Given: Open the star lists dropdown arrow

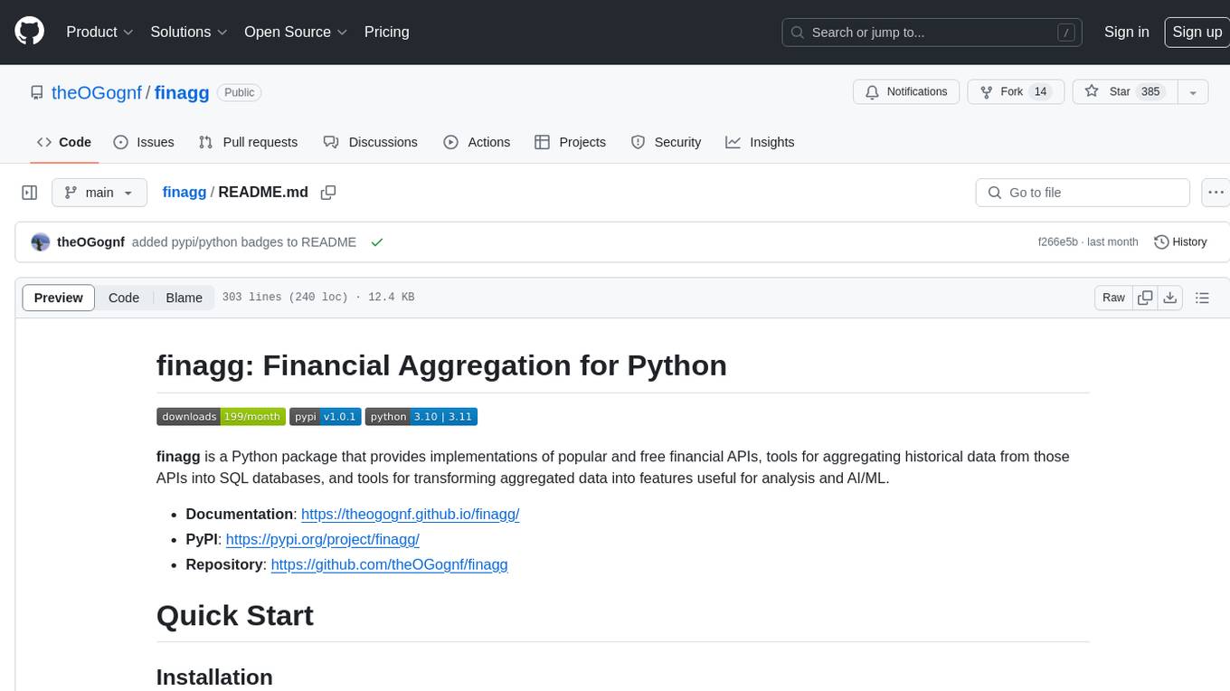Looking at the screenshot, I should coord(1193,91).
